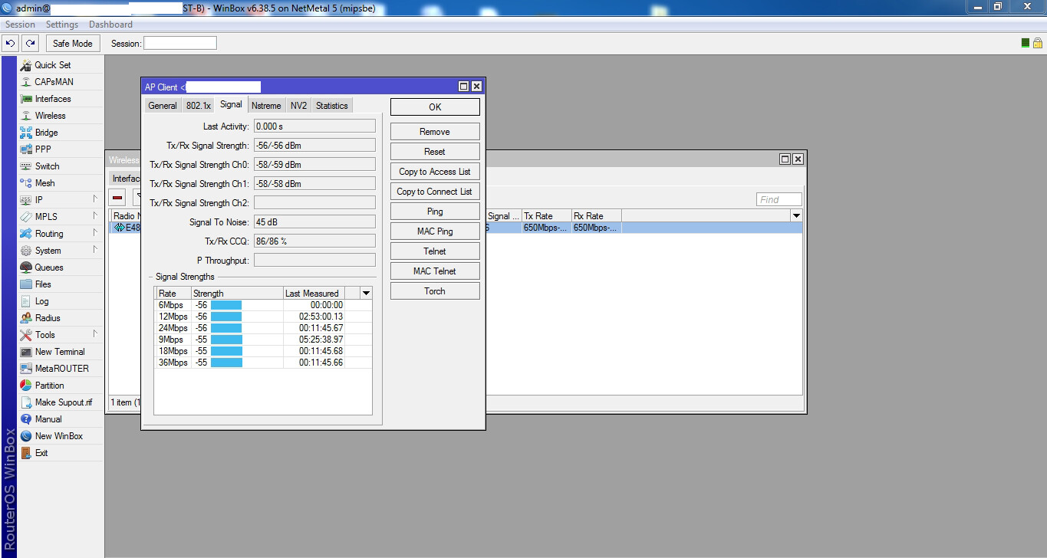Sort by Rx Rate column header

click(596, 216)
